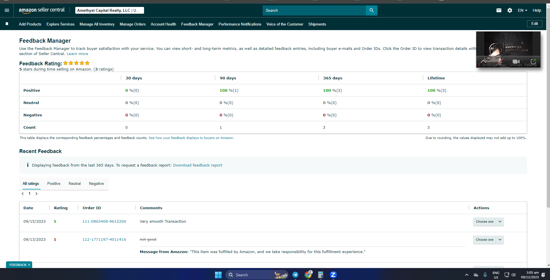
Task: Click the info icon in Recent Feedback banner
Action: (x=28, y=165)
